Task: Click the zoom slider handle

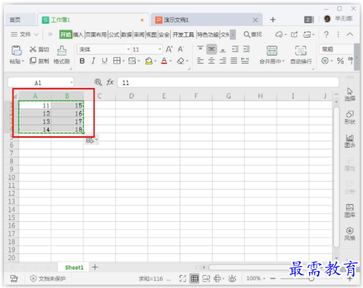Action: point(311,279)
